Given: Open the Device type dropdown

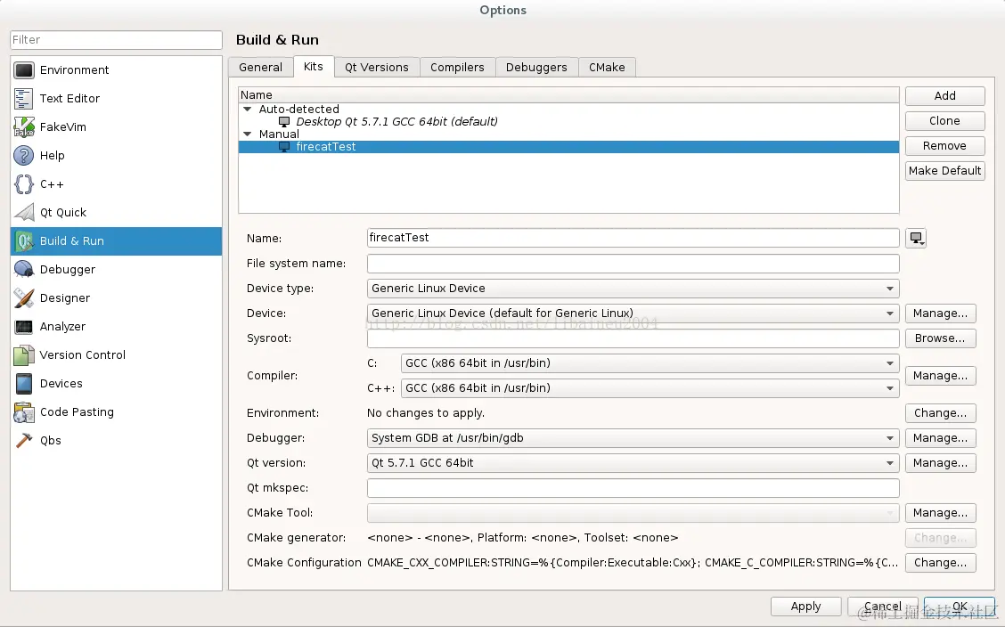Looking at the screenshot, I should tap(633, 289).
